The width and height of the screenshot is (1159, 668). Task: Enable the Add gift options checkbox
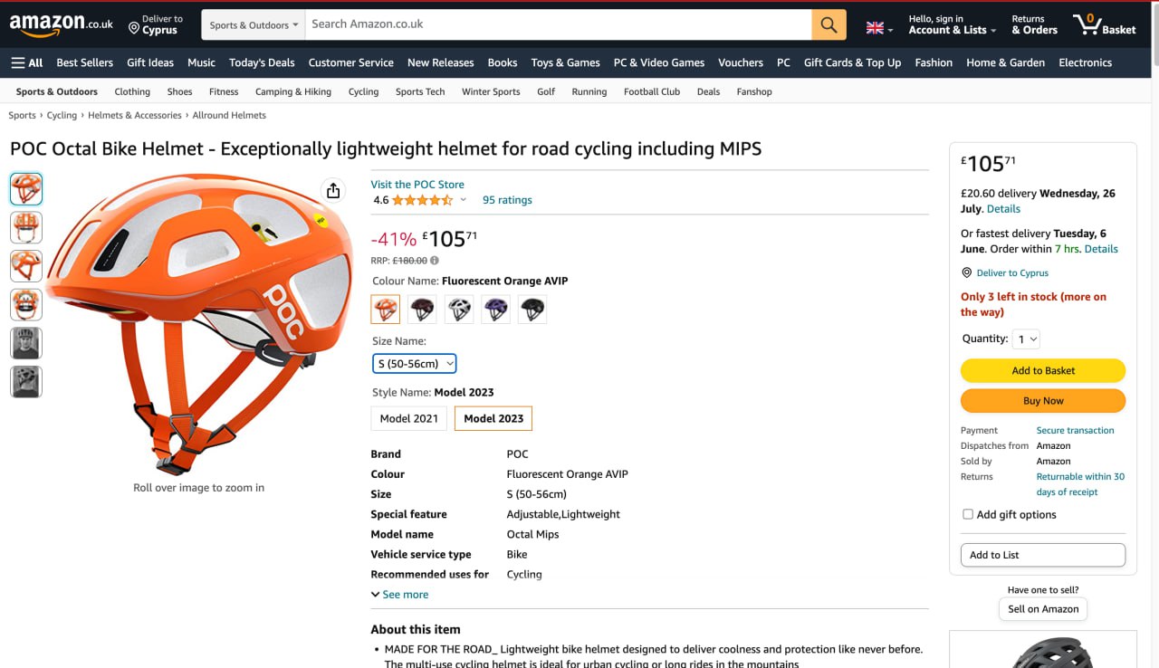968,514
